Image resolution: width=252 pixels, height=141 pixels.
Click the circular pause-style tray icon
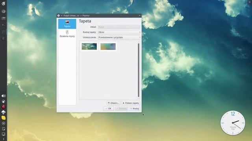(x=4, y=123)
